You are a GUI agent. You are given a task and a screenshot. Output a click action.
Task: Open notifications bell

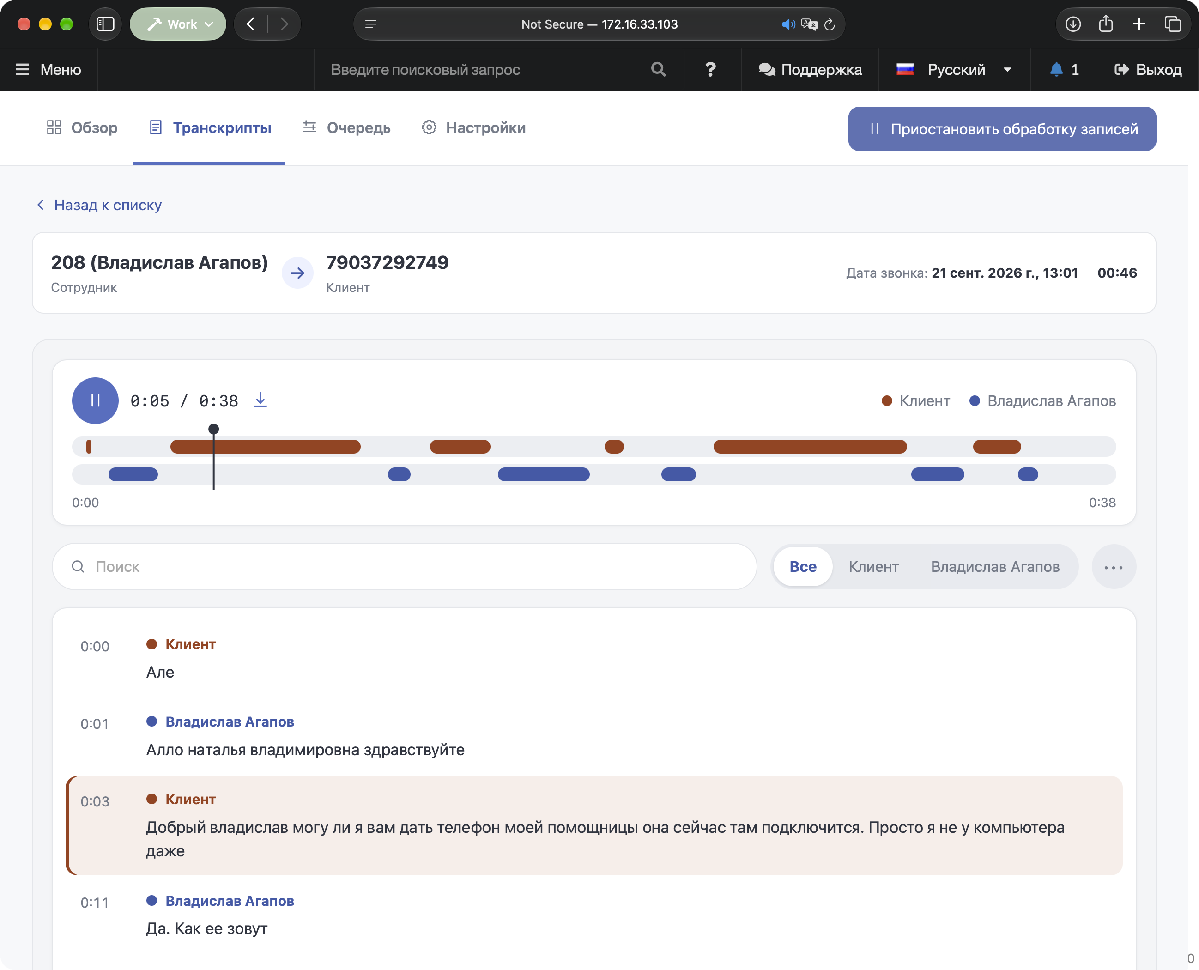point(1063,69)
